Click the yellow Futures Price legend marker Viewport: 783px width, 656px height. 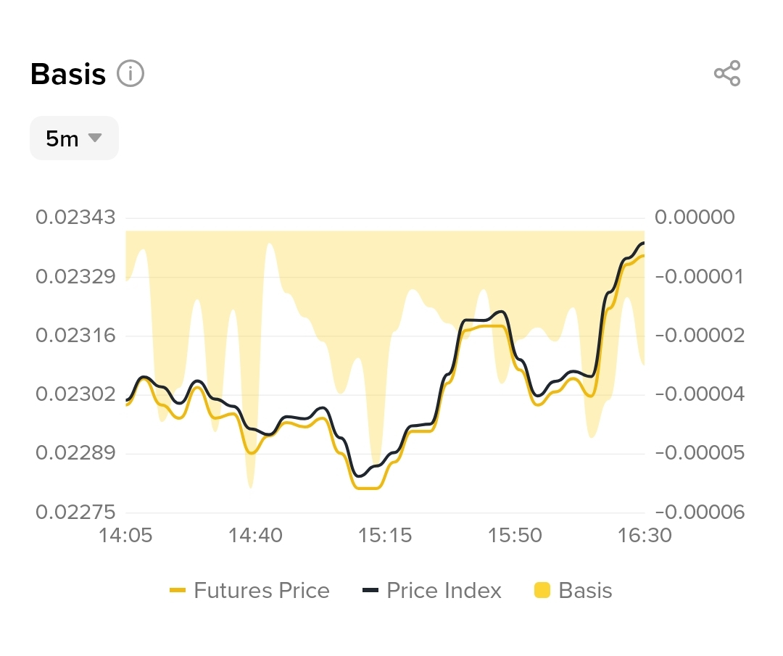pos(178,591)
